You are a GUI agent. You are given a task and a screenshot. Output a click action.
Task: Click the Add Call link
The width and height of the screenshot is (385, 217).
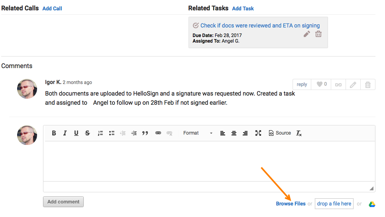52,9
